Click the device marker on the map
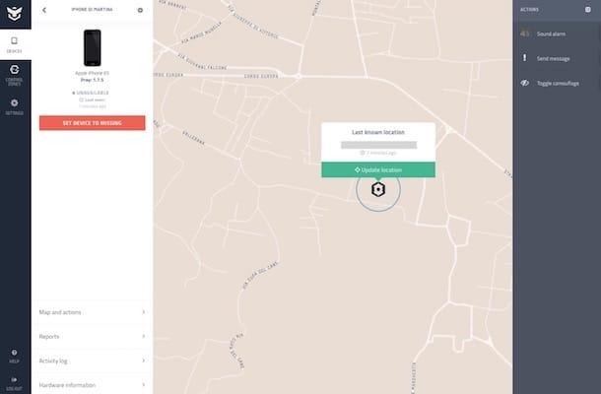The width and height of the screenshot is (601, 394). point(378,189)
